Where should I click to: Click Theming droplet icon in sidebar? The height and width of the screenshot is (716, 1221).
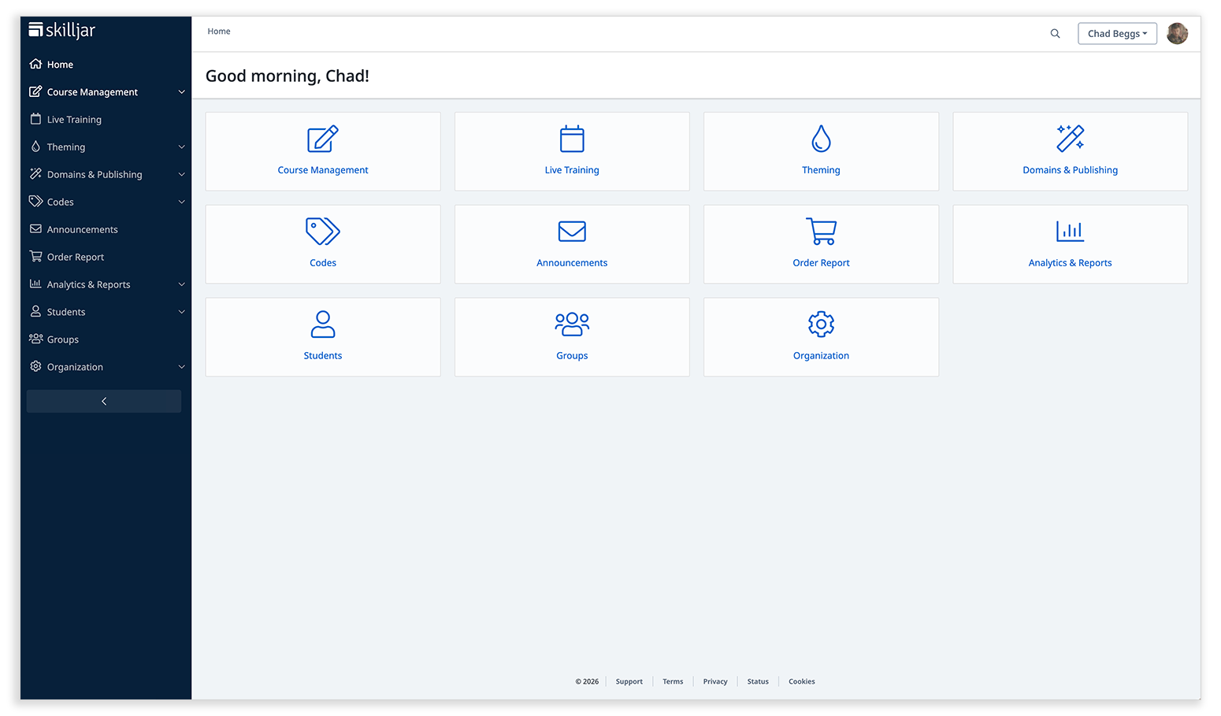35,147
